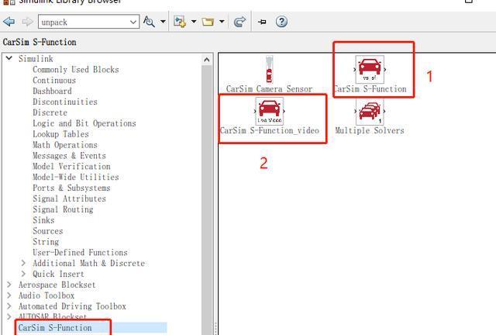Click the open folder icon

tap(208, 22)
